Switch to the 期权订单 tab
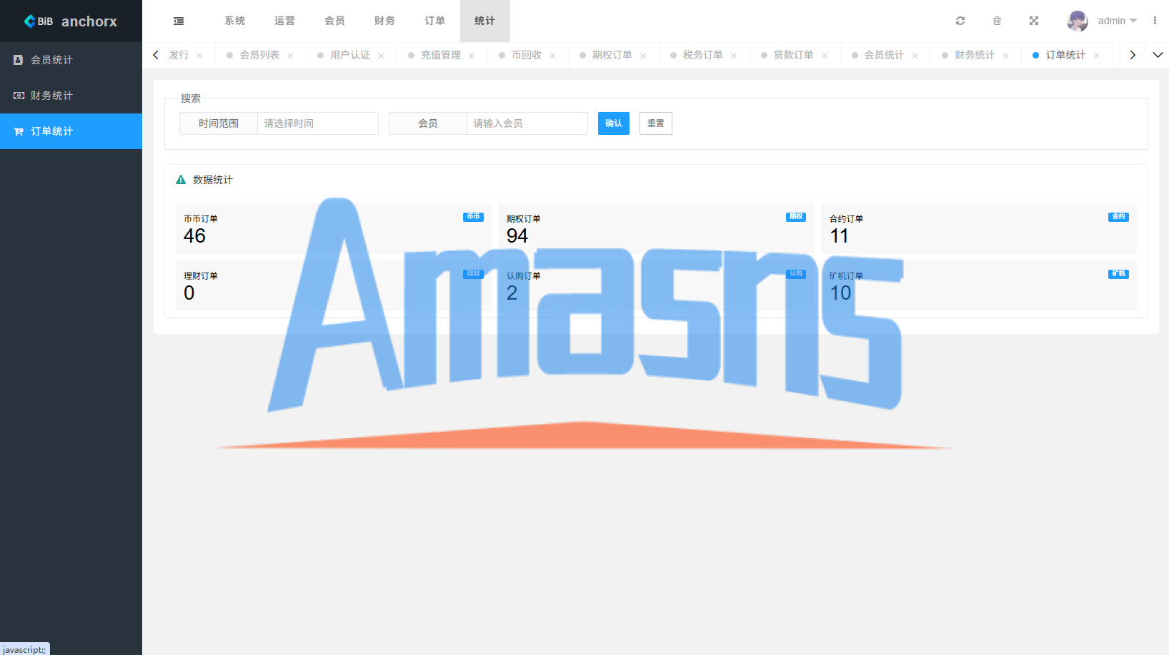 coord(612,55)
